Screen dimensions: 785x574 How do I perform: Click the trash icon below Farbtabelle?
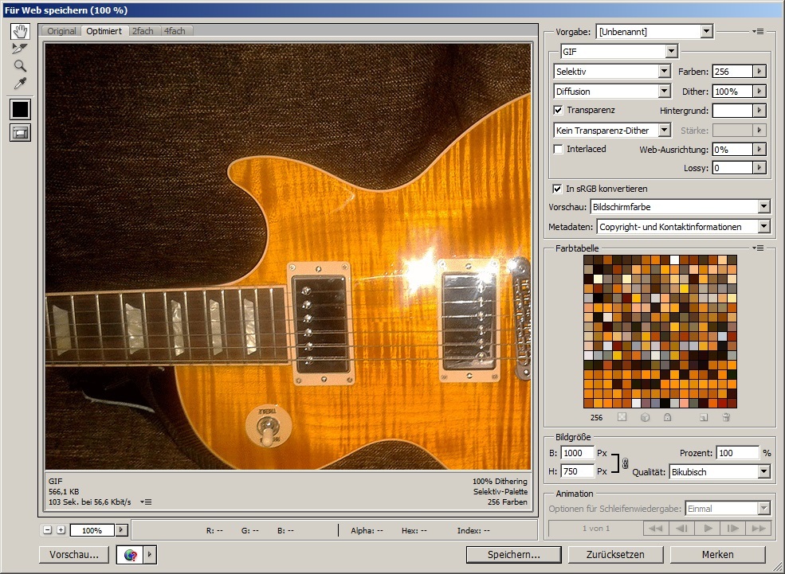pos(726,417)
